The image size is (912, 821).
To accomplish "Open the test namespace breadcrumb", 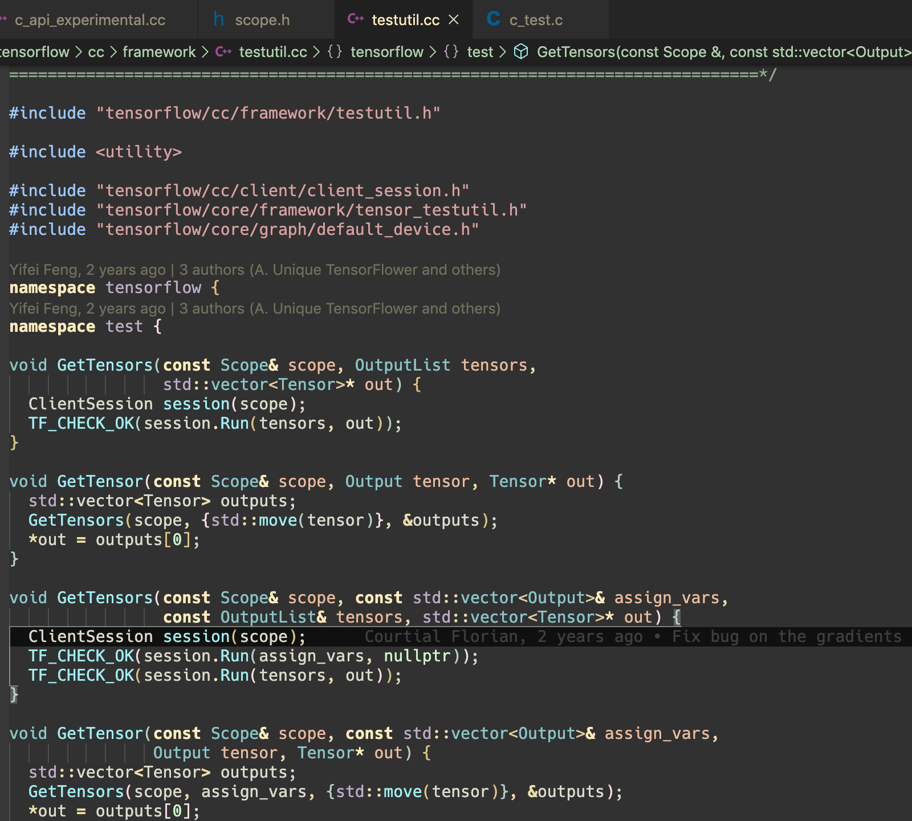I will [480, 52].
